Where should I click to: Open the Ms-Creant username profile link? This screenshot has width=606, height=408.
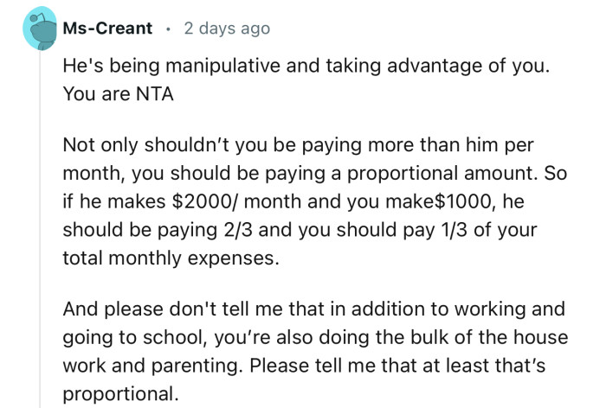(107, 29)
